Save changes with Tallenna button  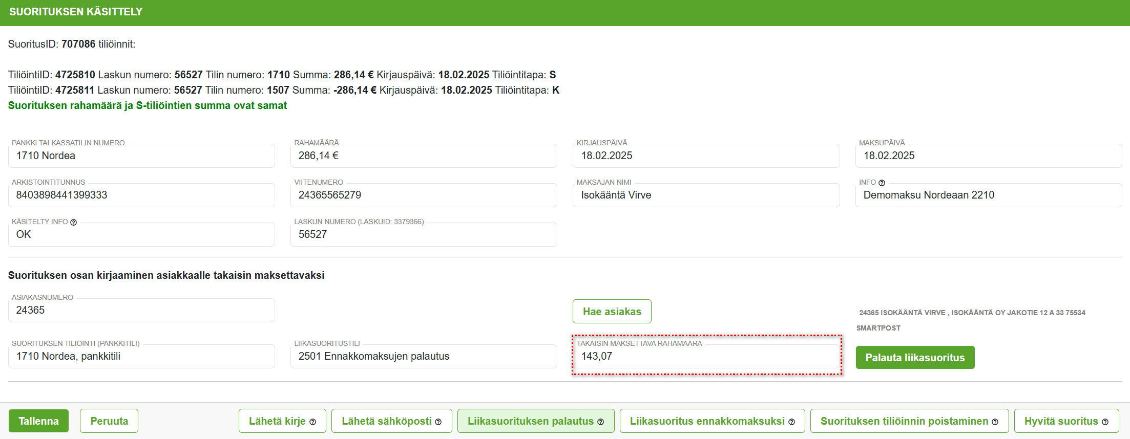click(x=38, y=421)
